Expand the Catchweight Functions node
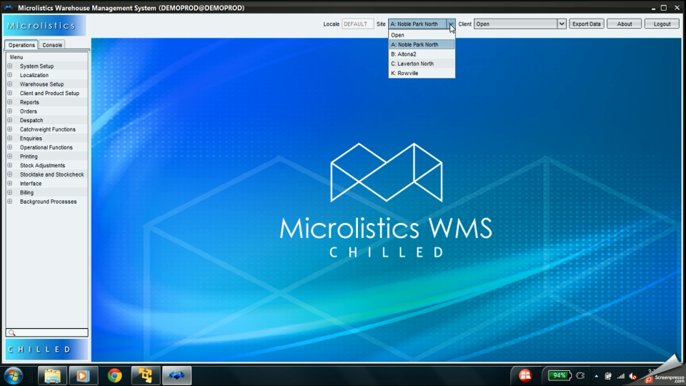686x386 pixels. [9, 129]
